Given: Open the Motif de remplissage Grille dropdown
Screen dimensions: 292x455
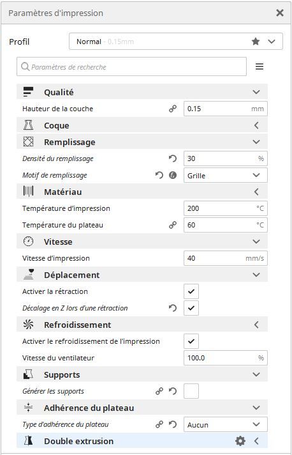Looking at the screenshot, I should pyautogui.click(x=226, y=175).
